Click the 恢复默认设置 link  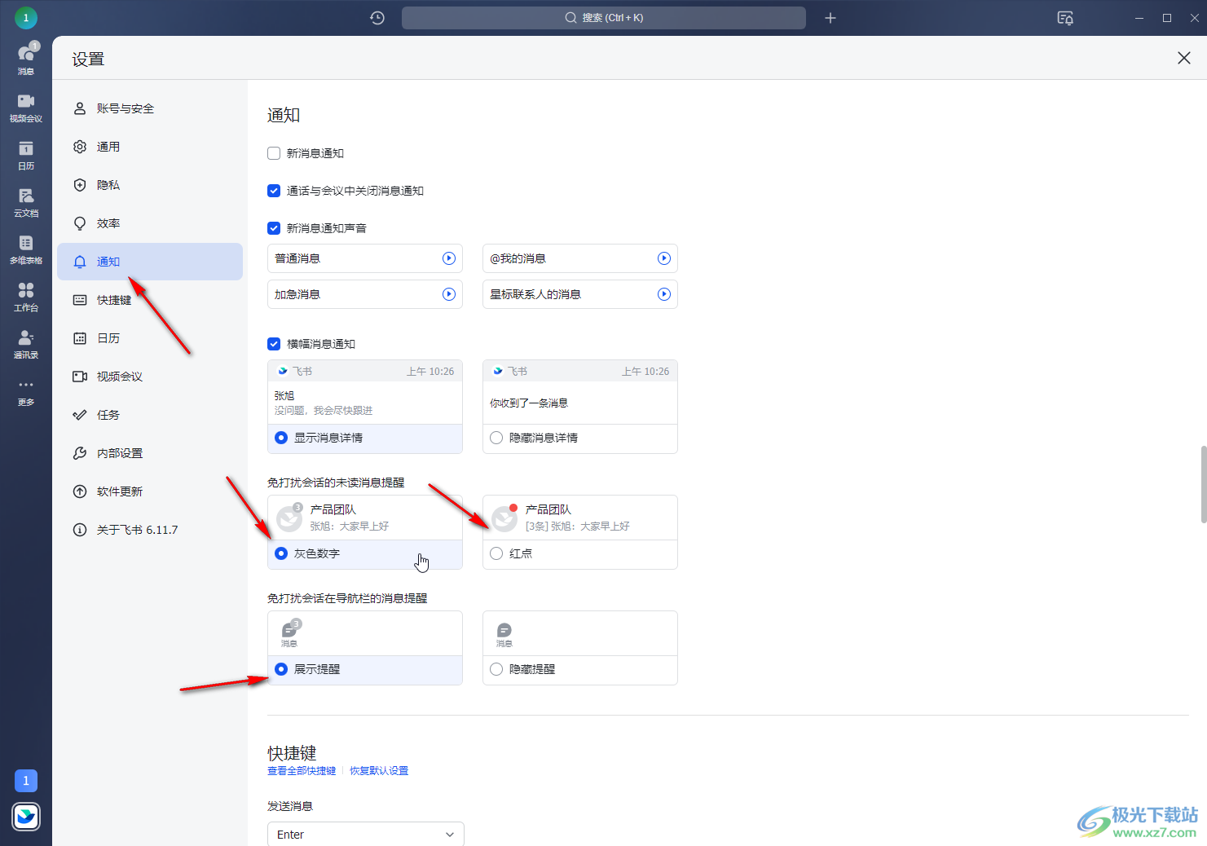(379, 771)
